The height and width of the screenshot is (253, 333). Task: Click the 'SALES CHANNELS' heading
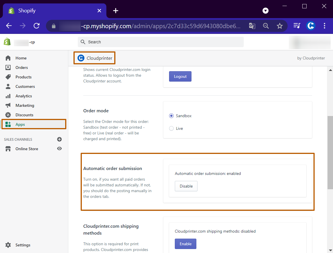pyautogui.click(x=18, y=139)
